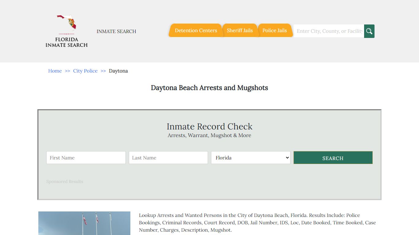The width and height of the screenshot is (419, 235).
Task: Click the Last Name input field
Action: (x=168, y=158)
